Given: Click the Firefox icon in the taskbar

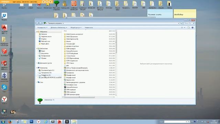Looking at the screenshot, I should point(10,122).
